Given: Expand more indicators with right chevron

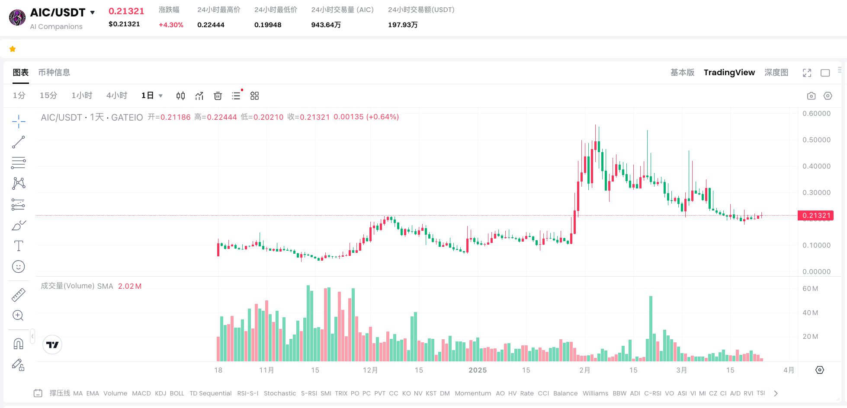Looking at the screenshot, I should click(x=776, y=393).
